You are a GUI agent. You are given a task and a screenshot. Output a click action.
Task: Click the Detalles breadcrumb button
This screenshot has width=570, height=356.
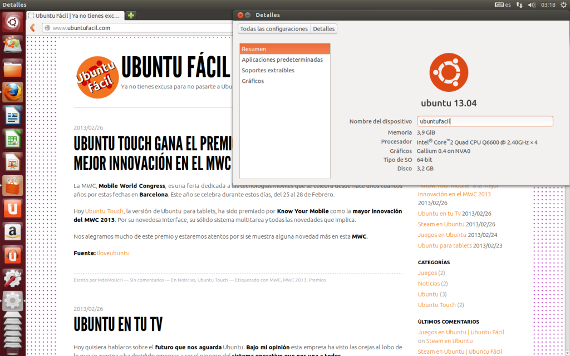(x=323, y=29)
